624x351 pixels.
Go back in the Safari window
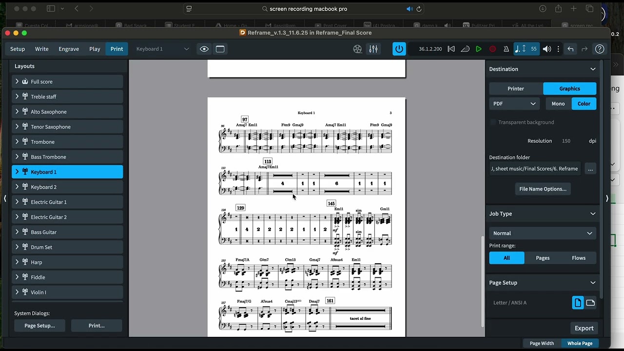[x=77, y=9]
